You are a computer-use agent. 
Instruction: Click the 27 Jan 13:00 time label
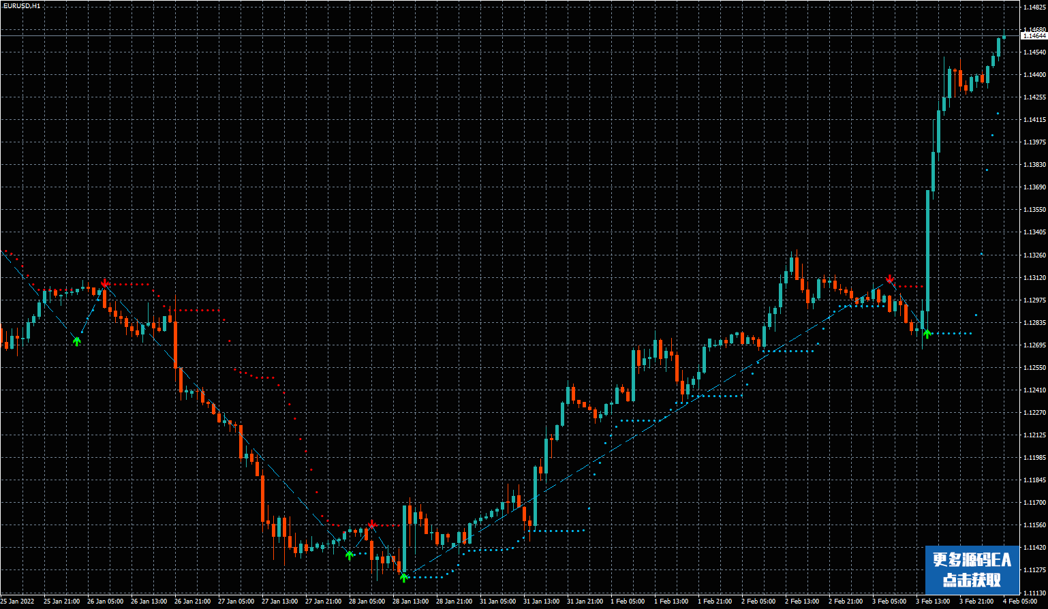click(279, 602)
